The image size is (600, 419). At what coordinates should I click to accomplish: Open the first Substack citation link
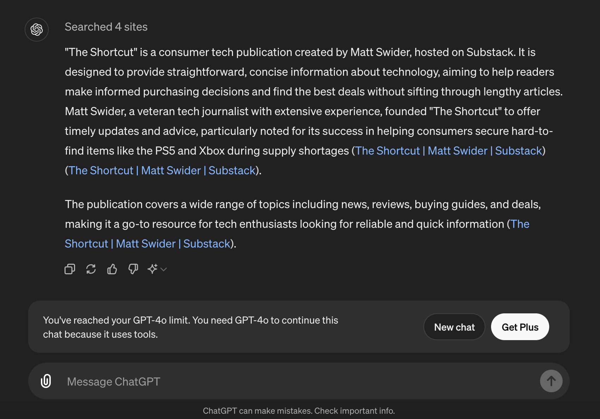coord(449,150)
